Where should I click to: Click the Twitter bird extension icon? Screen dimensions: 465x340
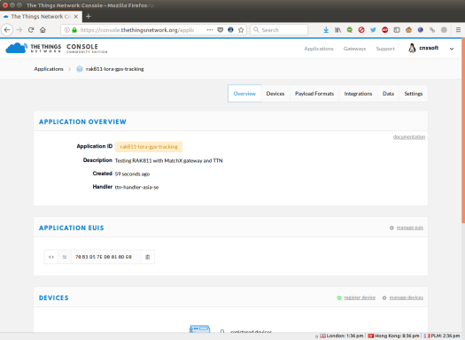[373, 30]
